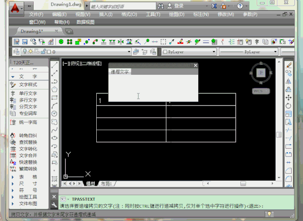Viewport: 303px width, 221px height.
Task: Select the Rectangle tool in the draw toolbar
Action: 55,97
